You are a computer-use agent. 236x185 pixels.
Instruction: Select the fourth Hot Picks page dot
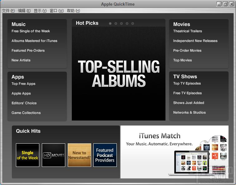(127, 23)
